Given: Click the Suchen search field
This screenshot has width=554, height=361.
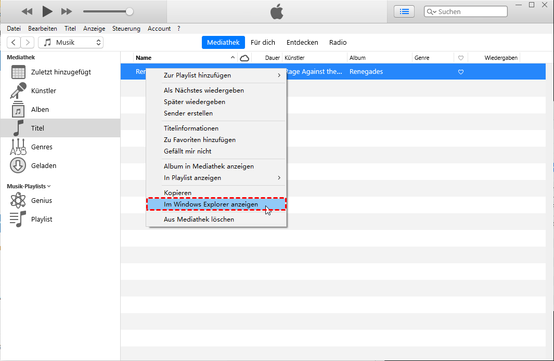Looking at the screenshot, I should click(471, 11).
